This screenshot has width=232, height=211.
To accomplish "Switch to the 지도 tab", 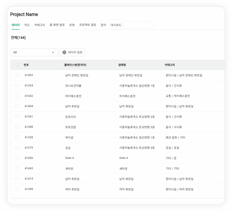I will pos(27,25).
